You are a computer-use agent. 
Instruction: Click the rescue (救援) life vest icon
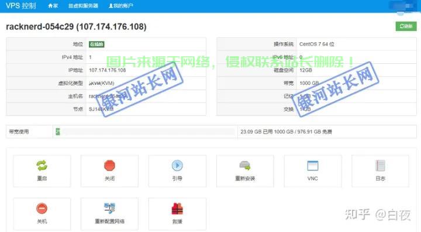[177, 209]
